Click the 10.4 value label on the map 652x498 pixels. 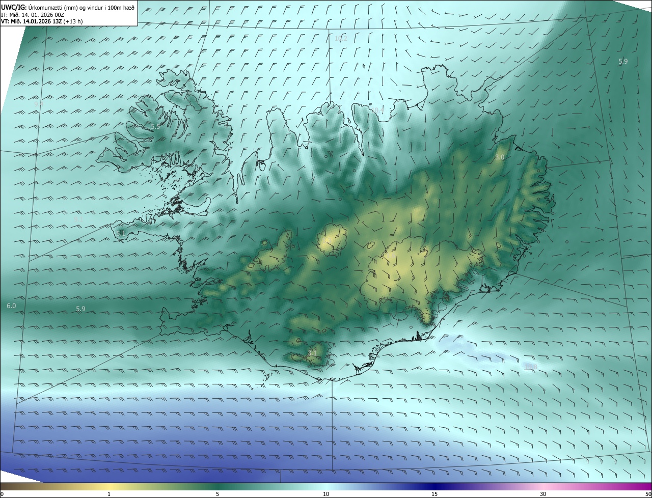click(377, 110)
